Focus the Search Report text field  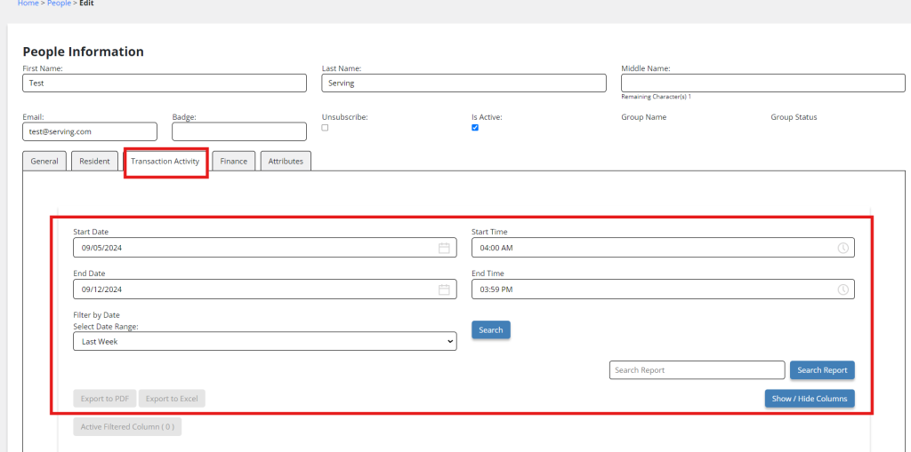[x=697, y=370]
